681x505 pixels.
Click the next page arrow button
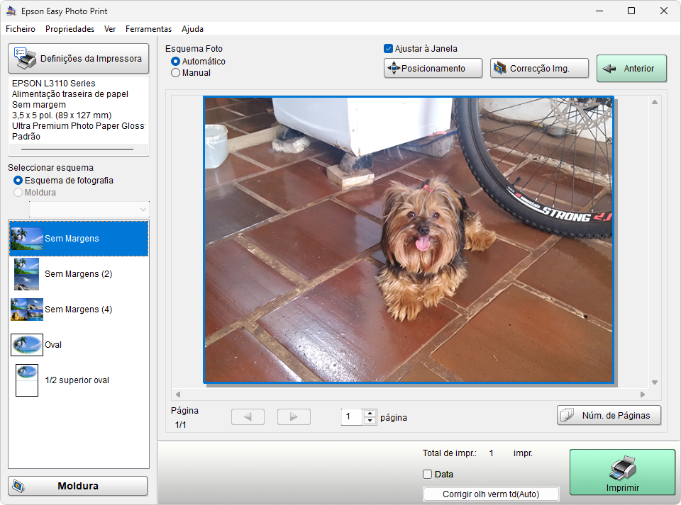coord(294,416)
